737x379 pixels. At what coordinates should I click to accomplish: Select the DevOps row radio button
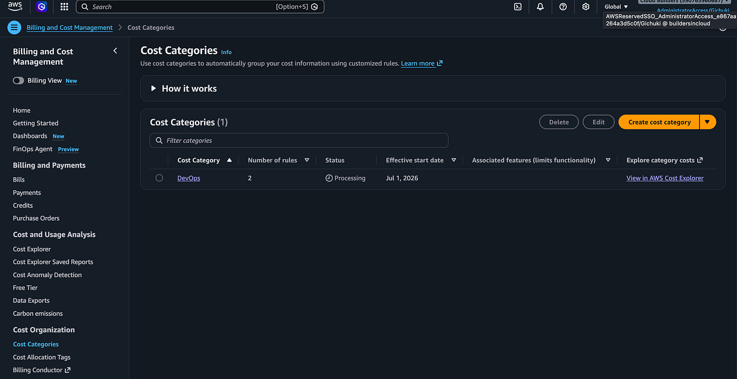pyautogui.click(x=159, y=178)
